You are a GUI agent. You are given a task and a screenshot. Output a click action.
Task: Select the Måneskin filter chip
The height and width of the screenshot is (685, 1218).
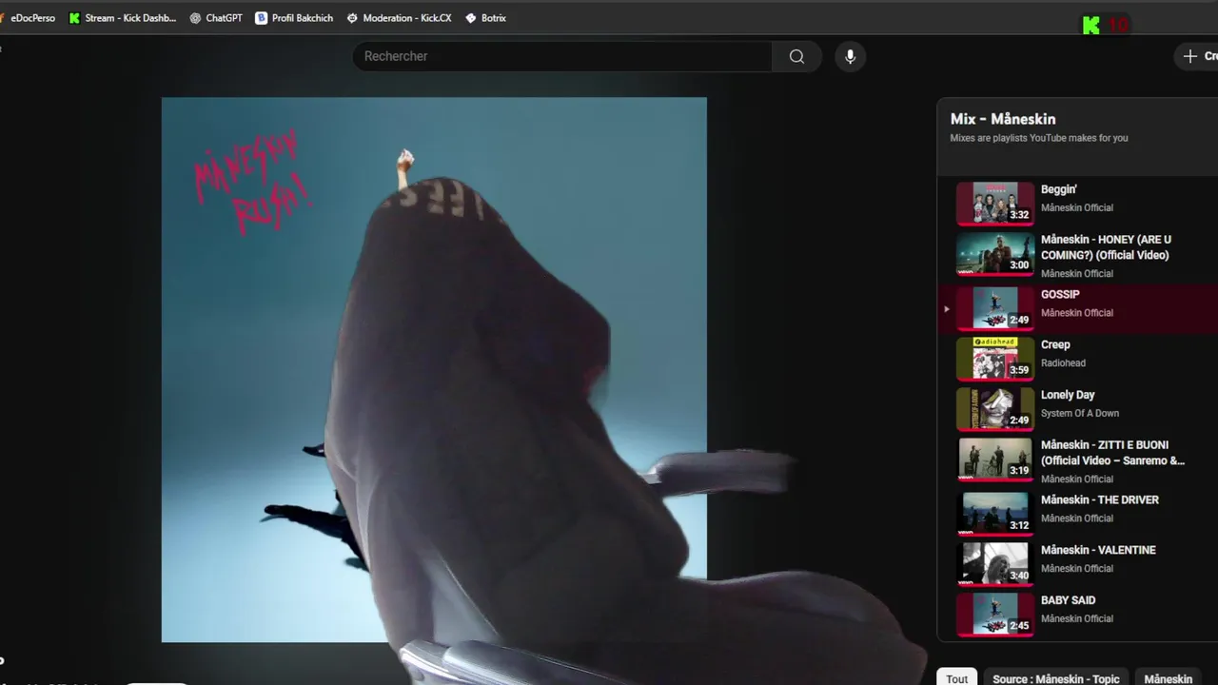click(1169, 678)
